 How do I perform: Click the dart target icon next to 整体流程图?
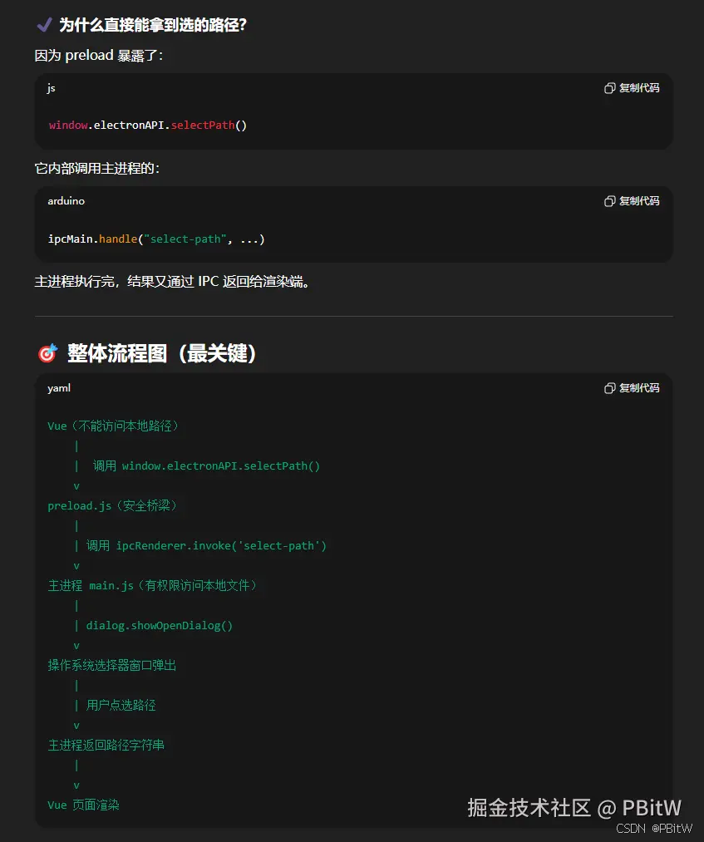click(x=47, y=353)
